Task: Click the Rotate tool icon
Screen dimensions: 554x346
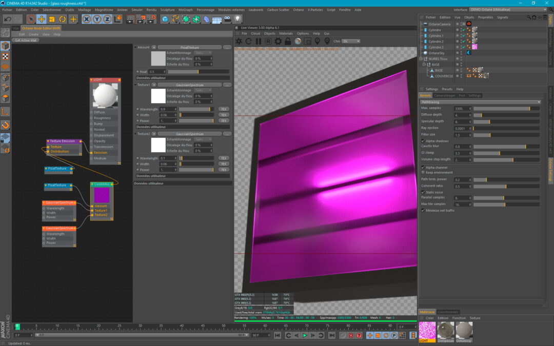Action: tap(63, 19)
